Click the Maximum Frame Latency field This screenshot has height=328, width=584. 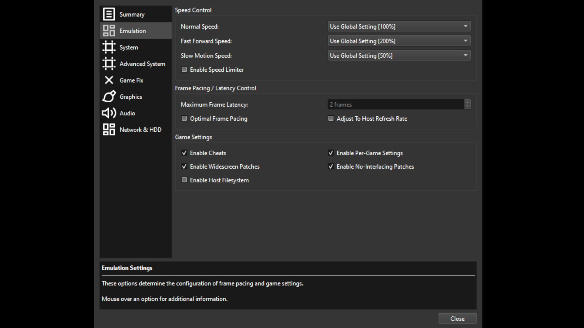[395, 104]
